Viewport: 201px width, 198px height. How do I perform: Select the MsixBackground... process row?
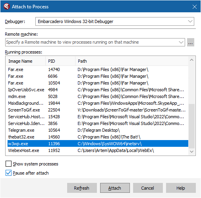click(98, 103)
